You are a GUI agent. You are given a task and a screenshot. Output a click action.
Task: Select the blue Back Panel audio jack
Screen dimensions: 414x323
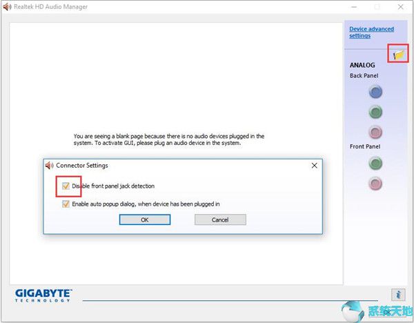point(375,92)
